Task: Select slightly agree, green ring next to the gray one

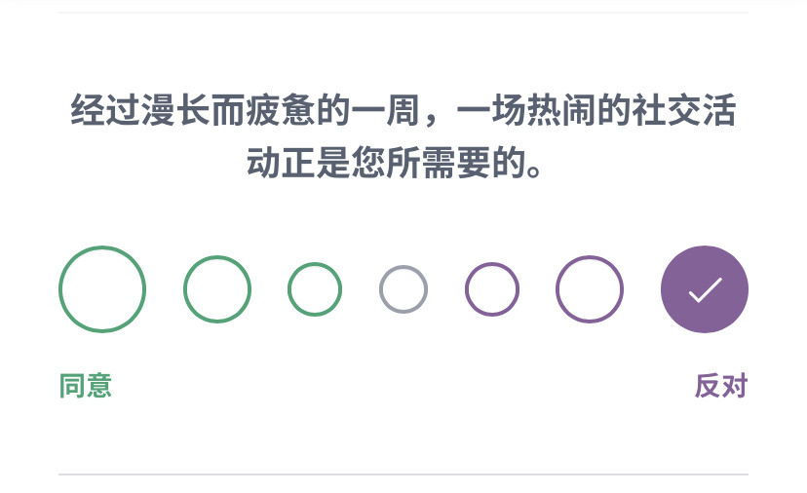Action: (315, 289)
